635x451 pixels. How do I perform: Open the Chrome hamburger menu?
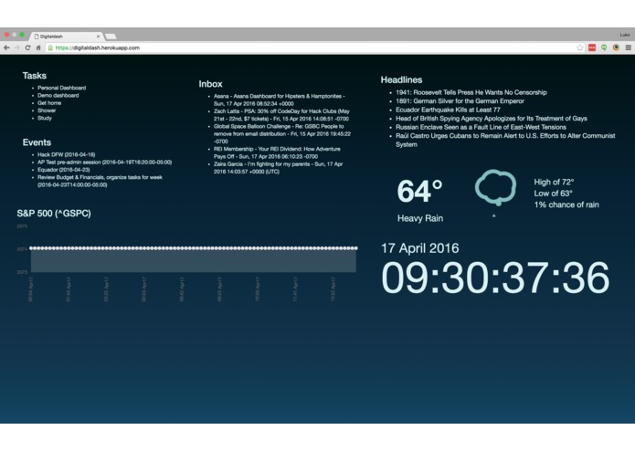tap(628, 47)
